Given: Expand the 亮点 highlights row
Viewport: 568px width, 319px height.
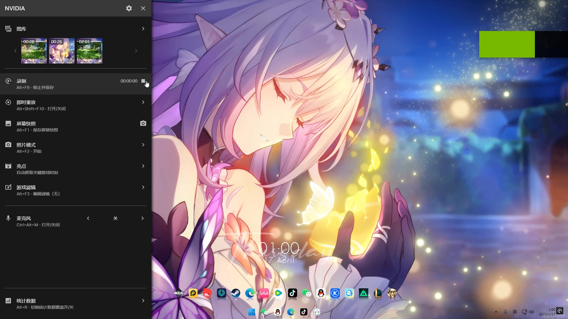Looking at the screenshot, I should (x=76, y=169).
